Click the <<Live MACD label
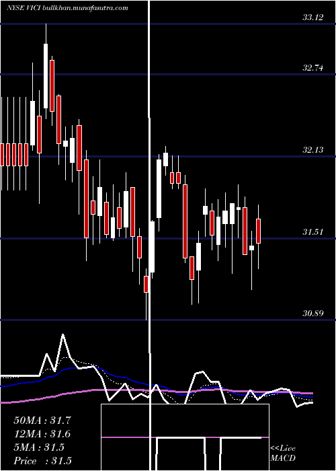Image resolution: width=336 pixels, height=471 pixels. (283, 454)
